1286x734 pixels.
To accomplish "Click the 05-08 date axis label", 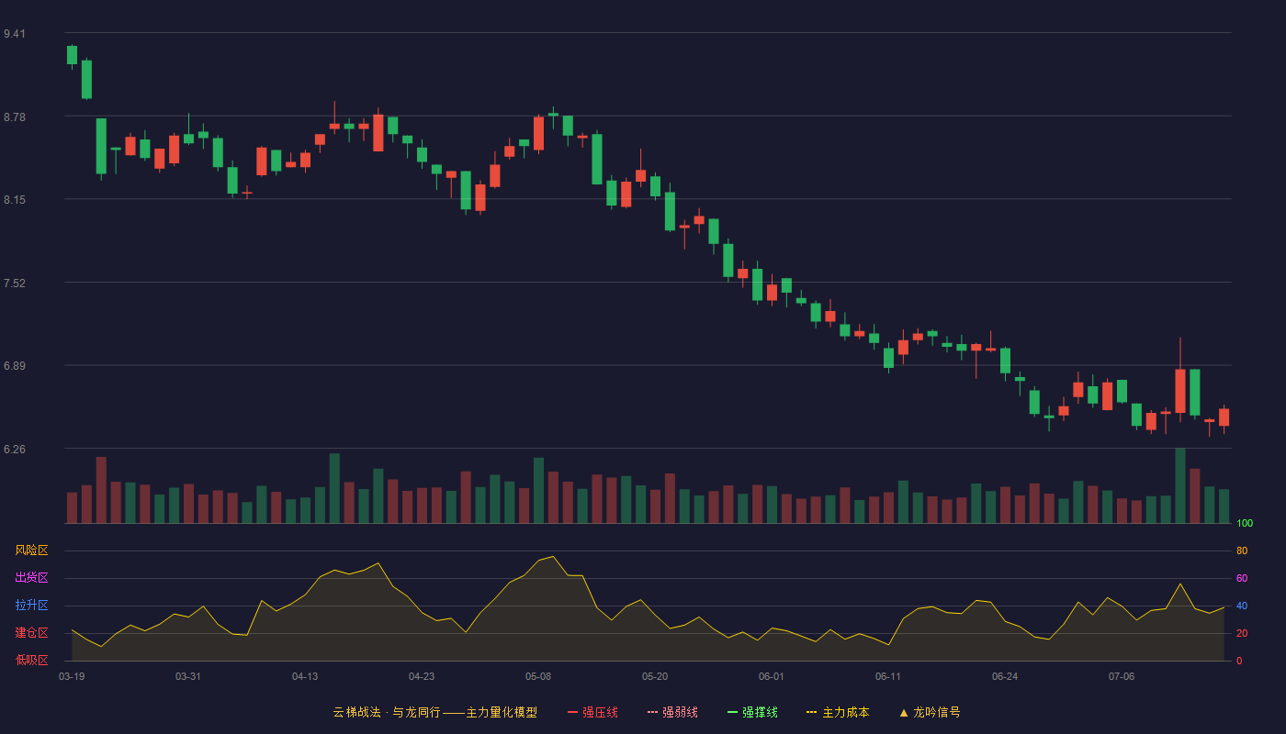I will (x=538, y=676).
